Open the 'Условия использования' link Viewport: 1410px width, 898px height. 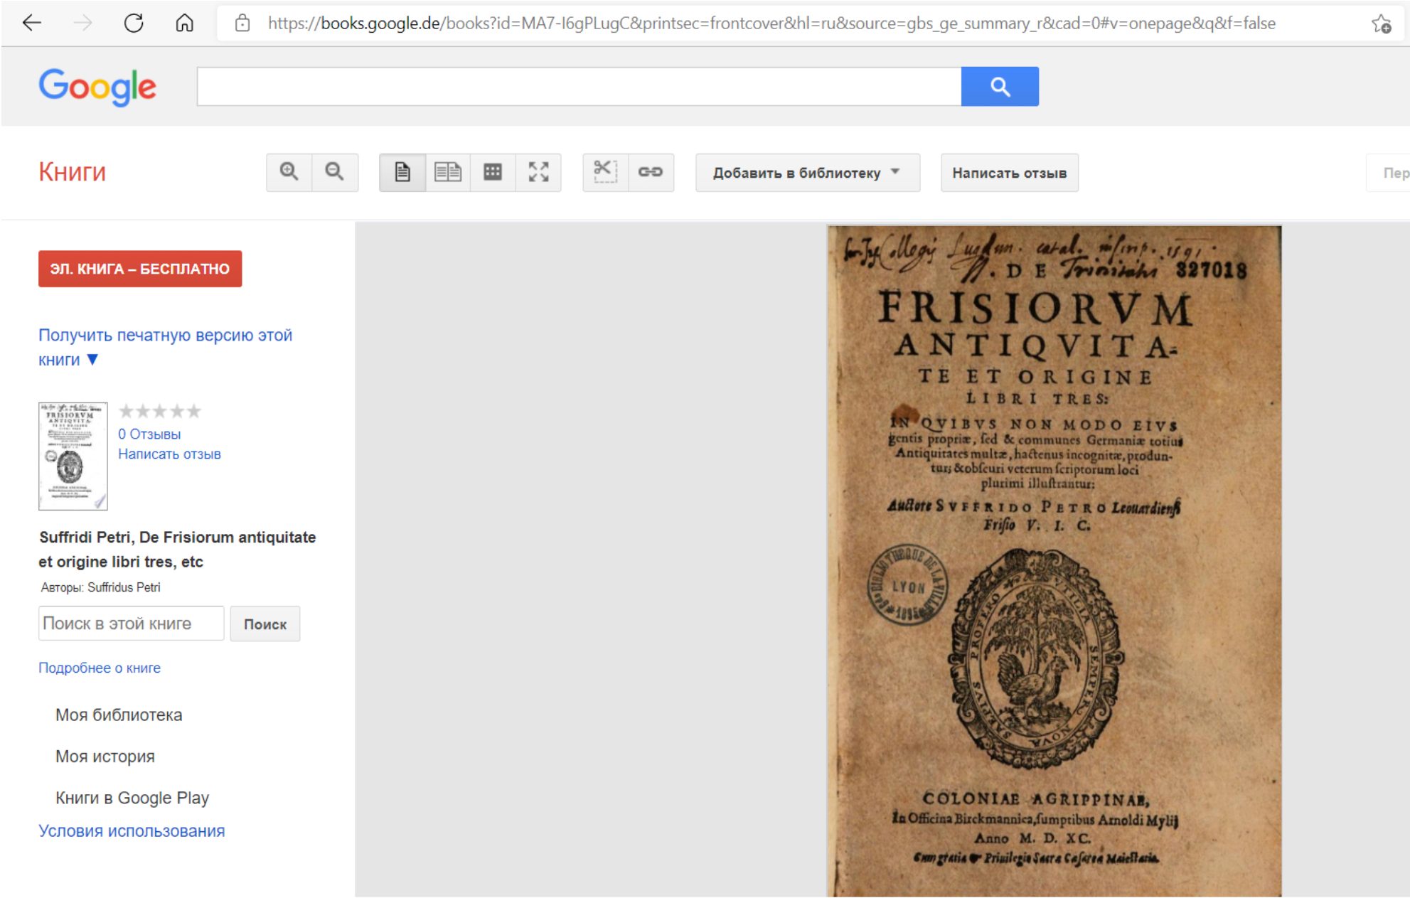coord(132,830)
